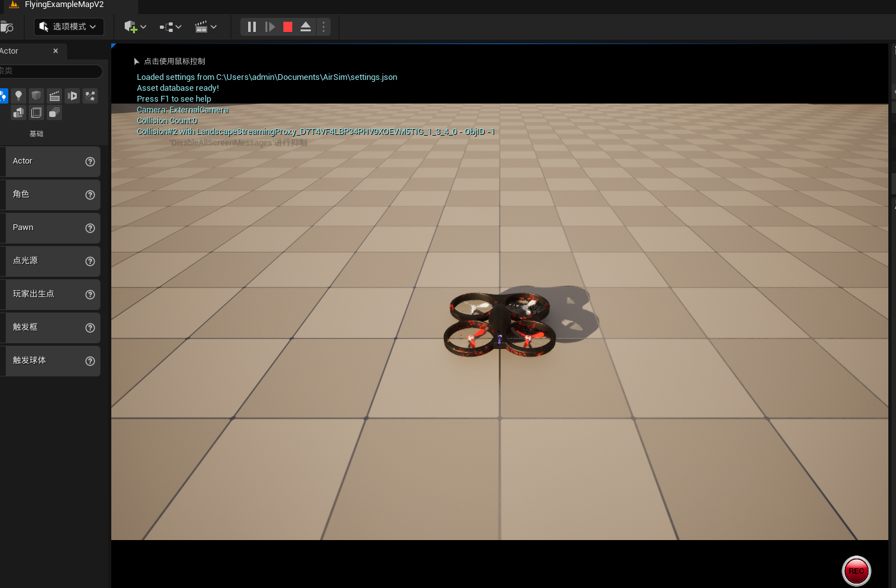Open the Blueprints dropdown menu
Image resolution: width=896 pixels, height=588 pixels.
[169, 27]
